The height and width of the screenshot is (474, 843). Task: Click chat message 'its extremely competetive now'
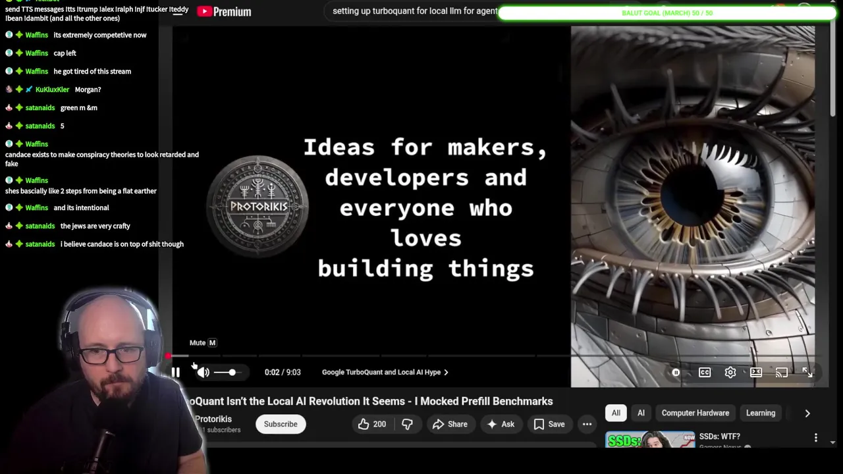point(100,35)
